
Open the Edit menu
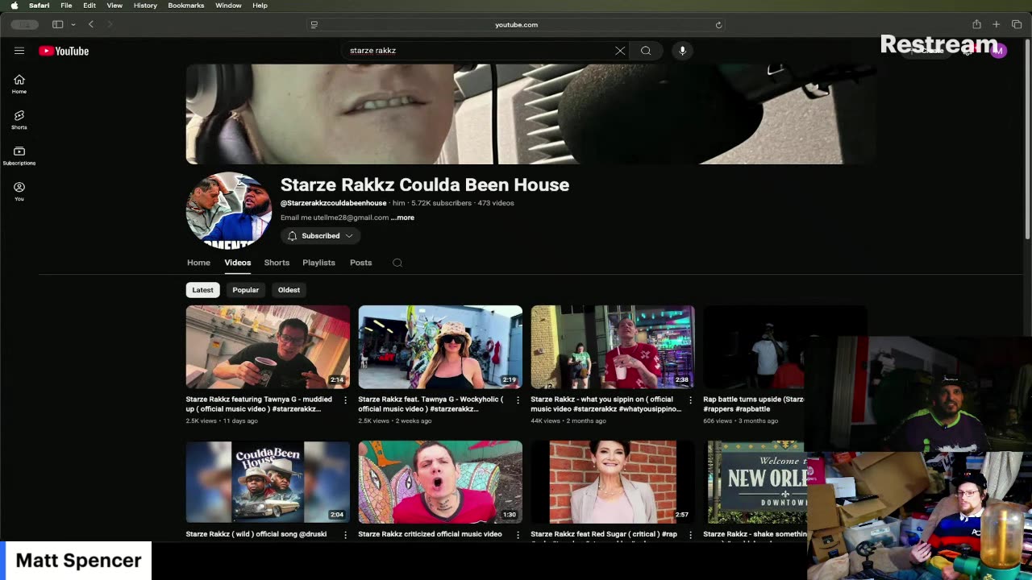point(89,6)
